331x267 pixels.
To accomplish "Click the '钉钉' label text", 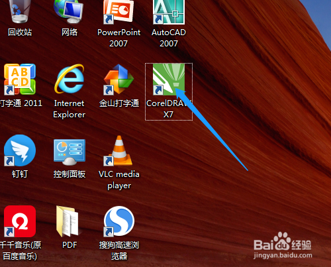I will 20,174.
